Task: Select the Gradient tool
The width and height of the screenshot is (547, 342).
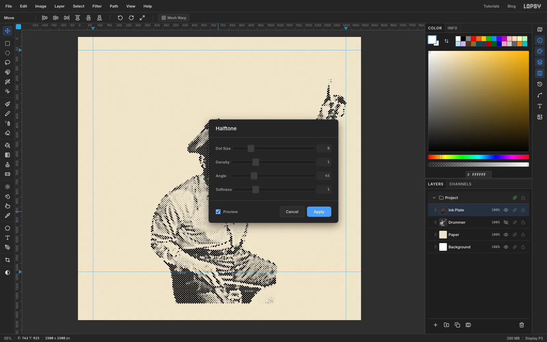Action: [x=7, y=155]
